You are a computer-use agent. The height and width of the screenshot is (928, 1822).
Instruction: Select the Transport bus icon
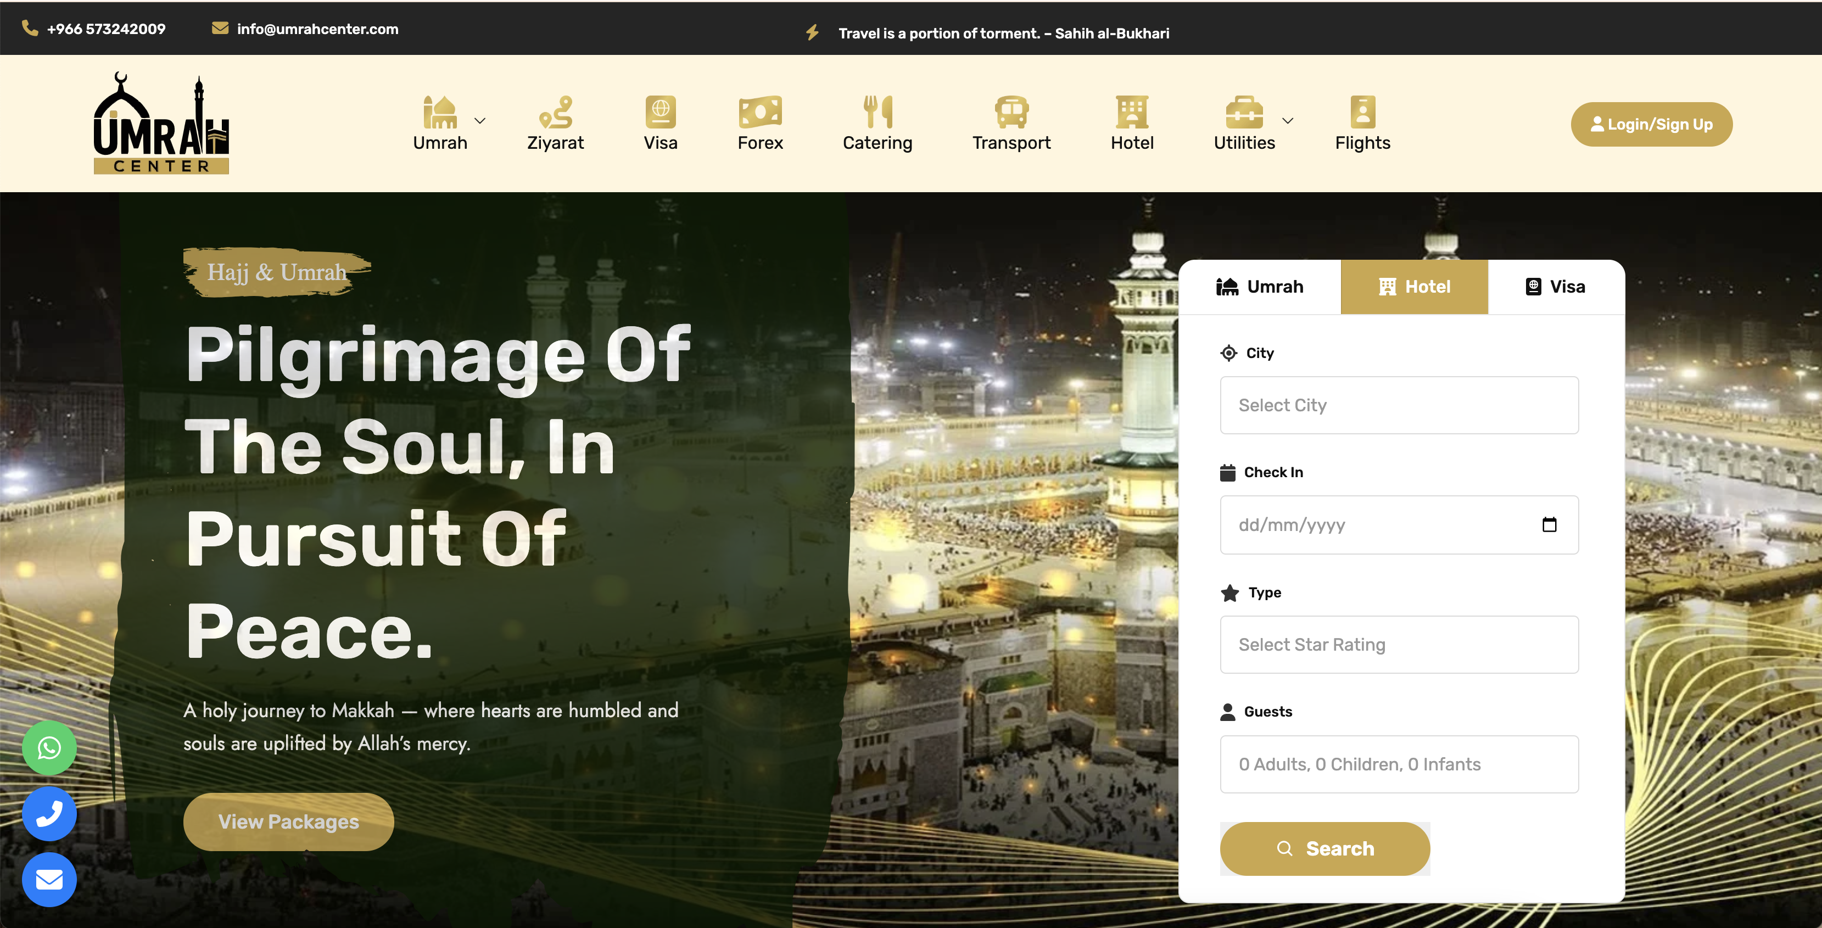(1011, 112)
